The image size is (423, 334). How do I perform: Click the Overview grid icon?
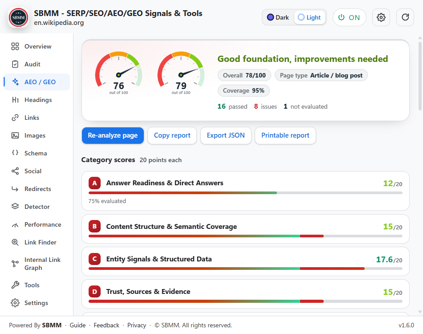coord(15,46)
